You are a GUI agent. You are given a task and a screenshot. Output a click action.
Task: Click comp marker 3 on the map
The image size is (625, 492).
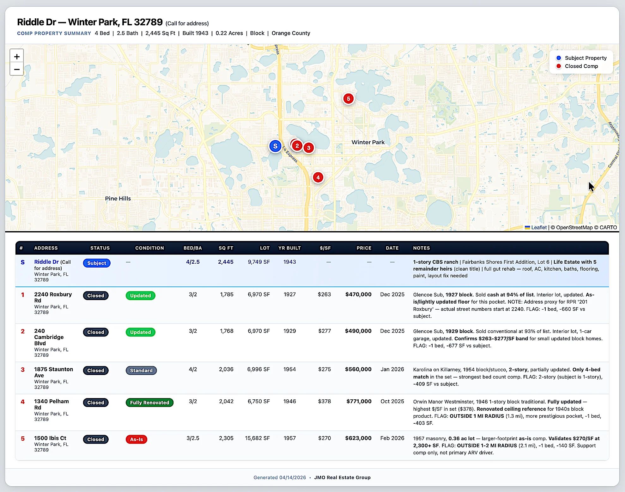click(309, 148)
